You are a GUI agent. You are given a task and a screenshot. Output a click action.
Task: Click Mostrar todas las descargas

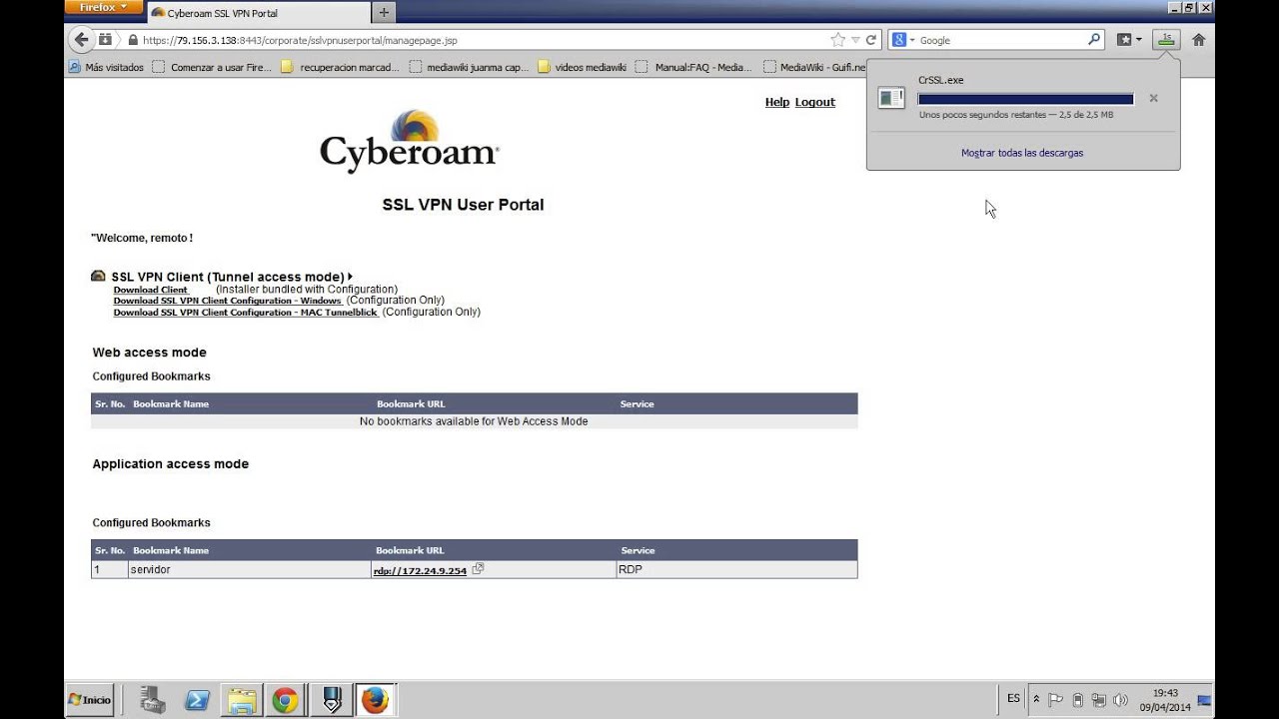pos(1022,153)
